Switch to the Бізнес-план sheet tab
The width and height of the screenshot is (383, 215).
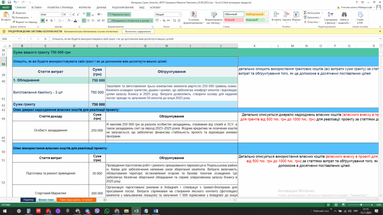[x=46, y=200]
